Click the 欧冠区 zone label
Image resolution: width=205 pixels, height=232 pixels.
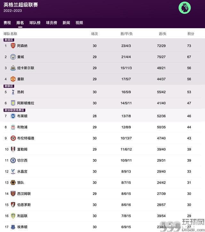[9, 40]
